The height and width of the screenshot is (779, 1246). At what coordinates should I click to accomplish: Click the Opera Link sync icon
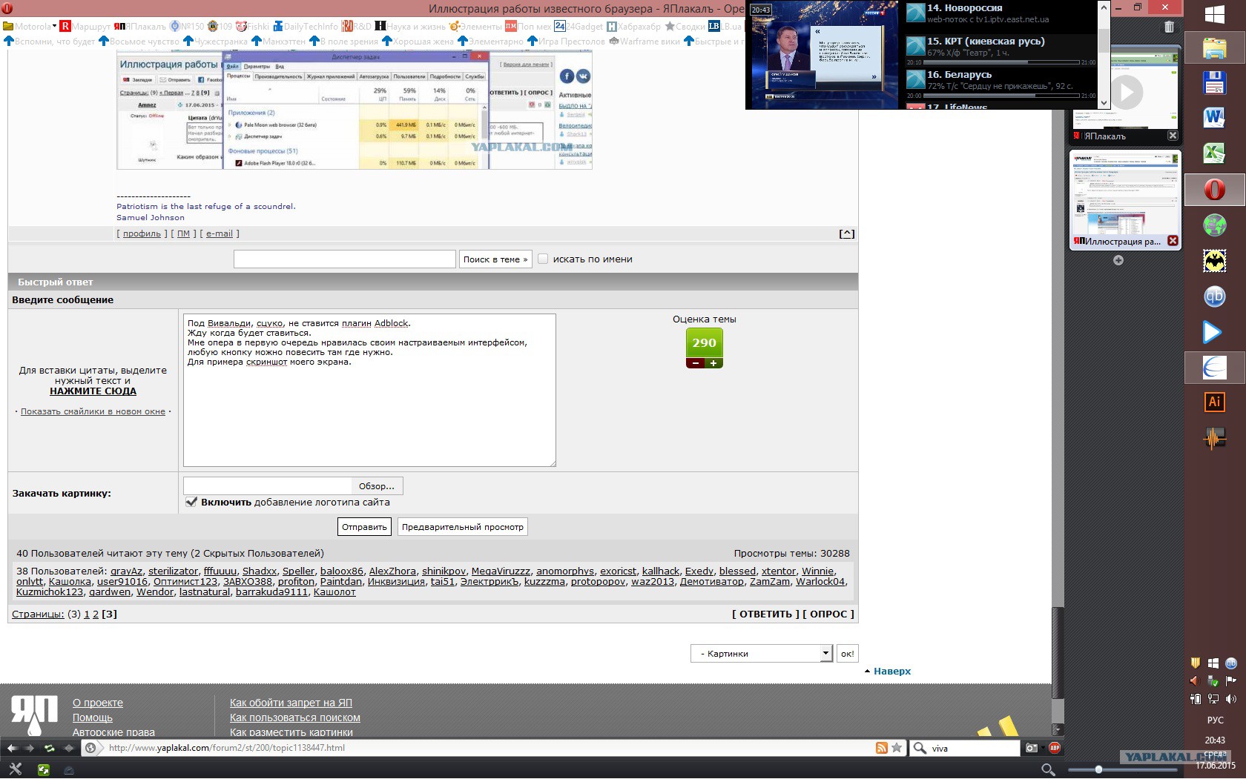pos(44,770)
